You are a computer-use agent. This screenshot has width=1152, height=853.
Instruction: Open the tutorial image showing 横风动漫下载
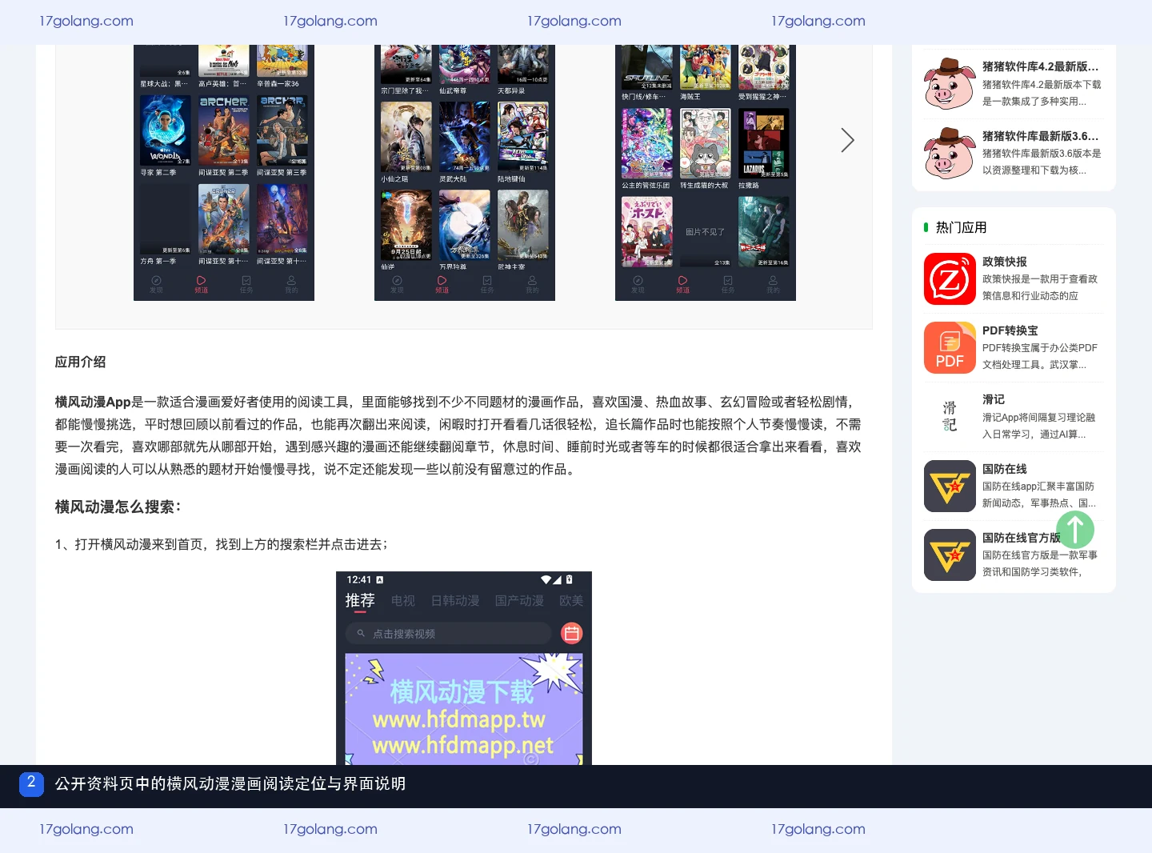[464, 668]
